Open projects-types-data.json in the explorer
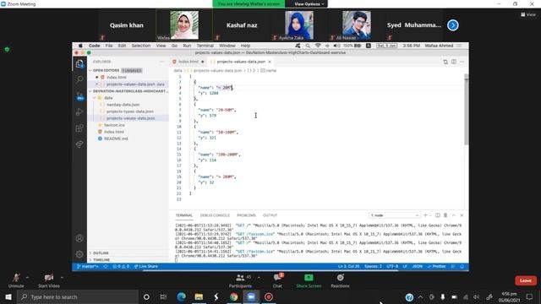The image size is (541, 304). (x=129, y=111)
